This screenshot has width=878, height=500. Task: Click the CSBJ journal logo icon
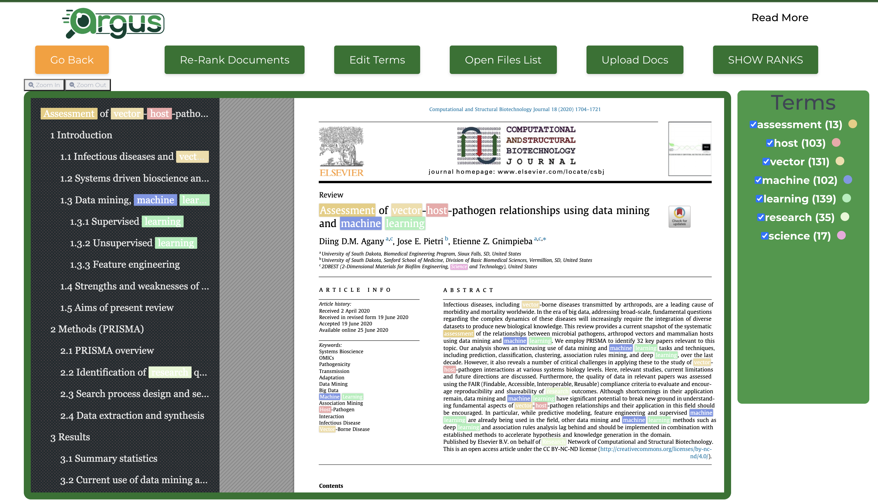pos(478,146)
